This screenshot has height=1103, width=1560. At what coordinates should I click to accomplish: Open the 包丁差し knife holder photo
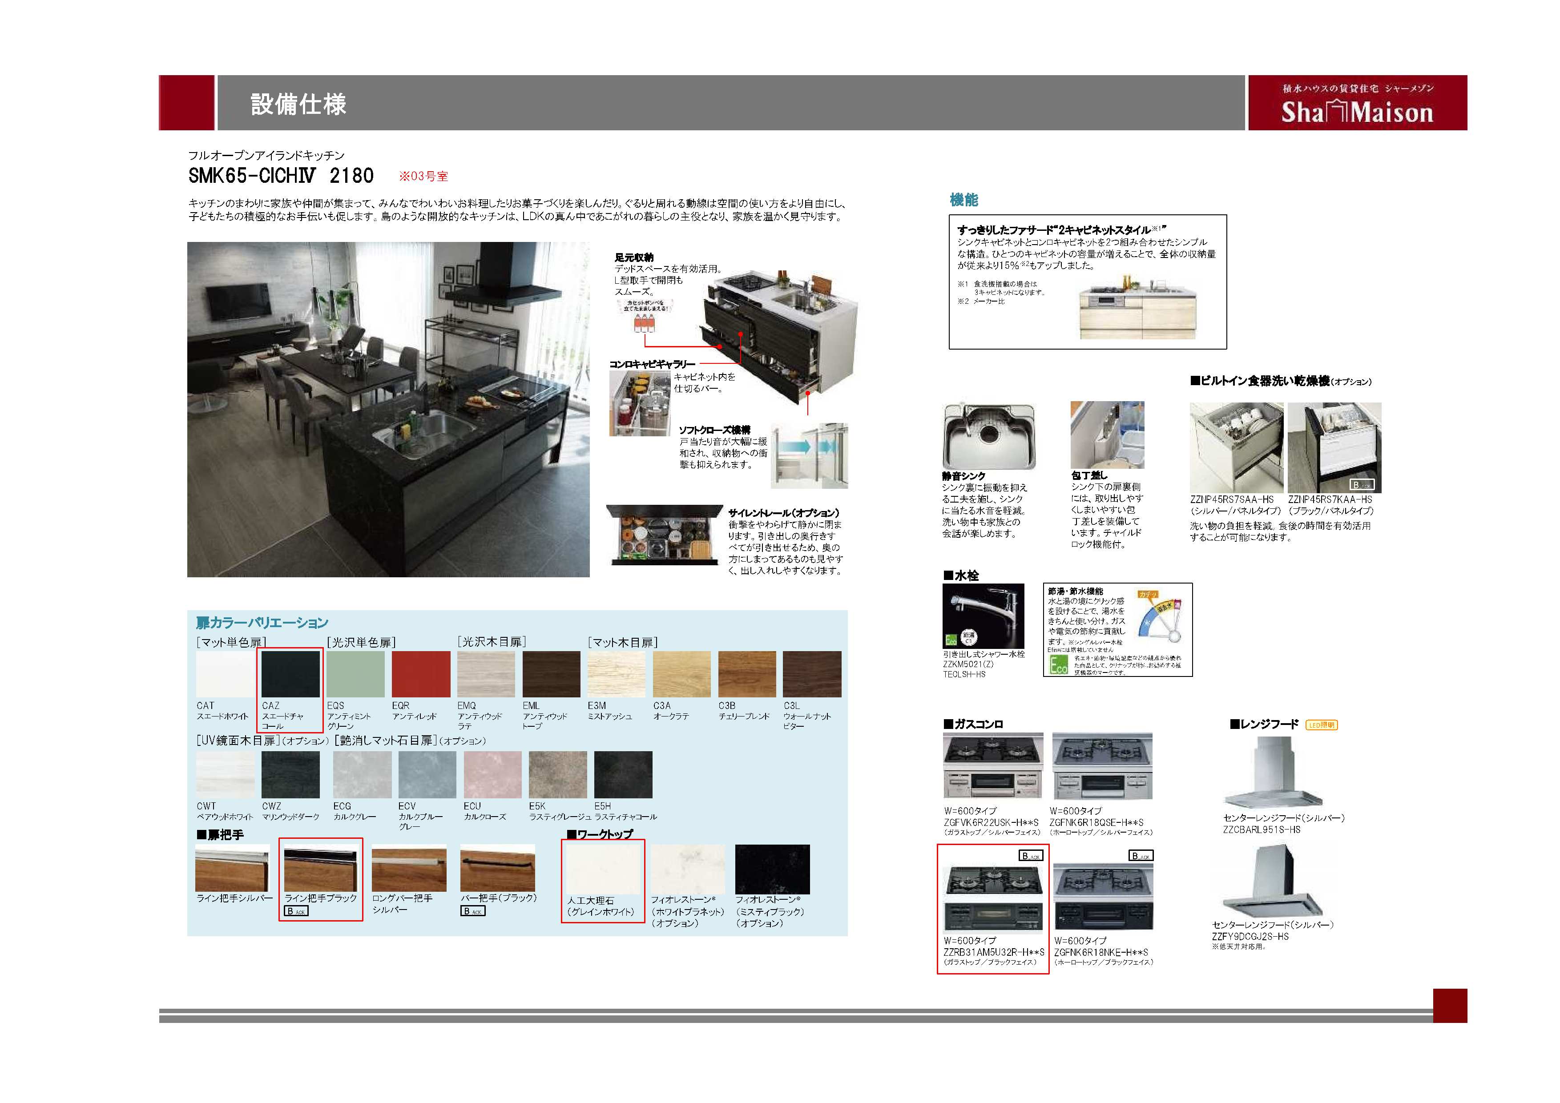1107,435
